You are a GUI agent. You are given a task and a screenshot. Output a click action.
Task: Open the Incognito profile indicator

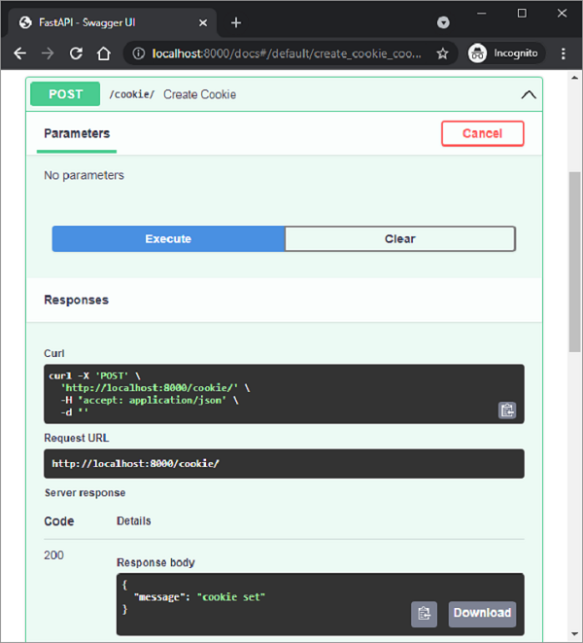[502, 54]
